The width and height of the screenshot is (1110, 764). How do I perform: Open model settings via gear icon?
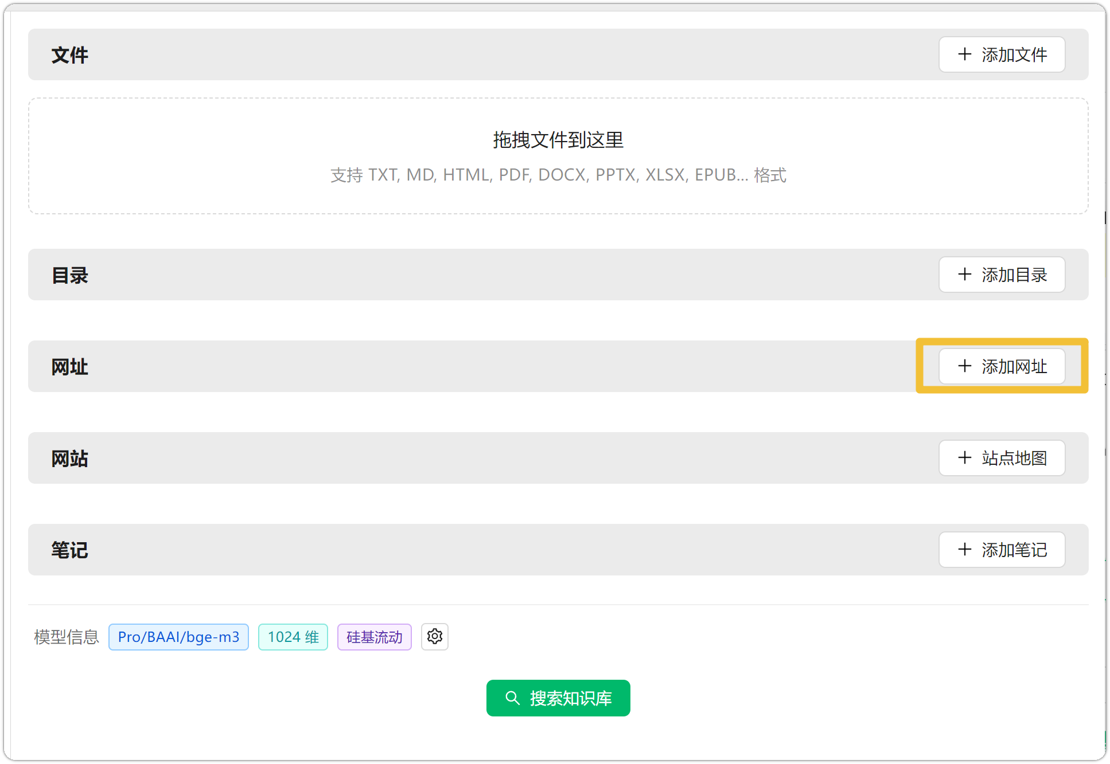pyautogui.click(x=435, y=637)
